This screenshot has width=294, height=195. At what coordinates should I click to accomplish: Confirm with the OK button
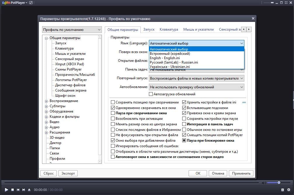click(x=198, y=173)
